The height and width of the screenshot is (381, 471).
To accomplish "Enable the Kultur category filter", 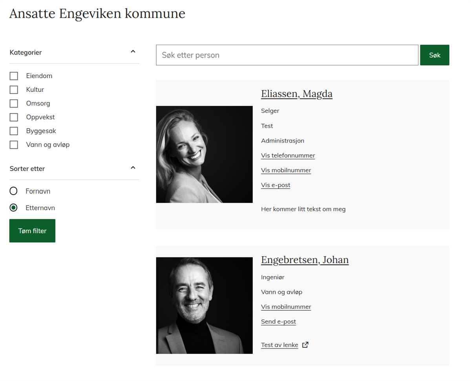I will tap(14, 90).
